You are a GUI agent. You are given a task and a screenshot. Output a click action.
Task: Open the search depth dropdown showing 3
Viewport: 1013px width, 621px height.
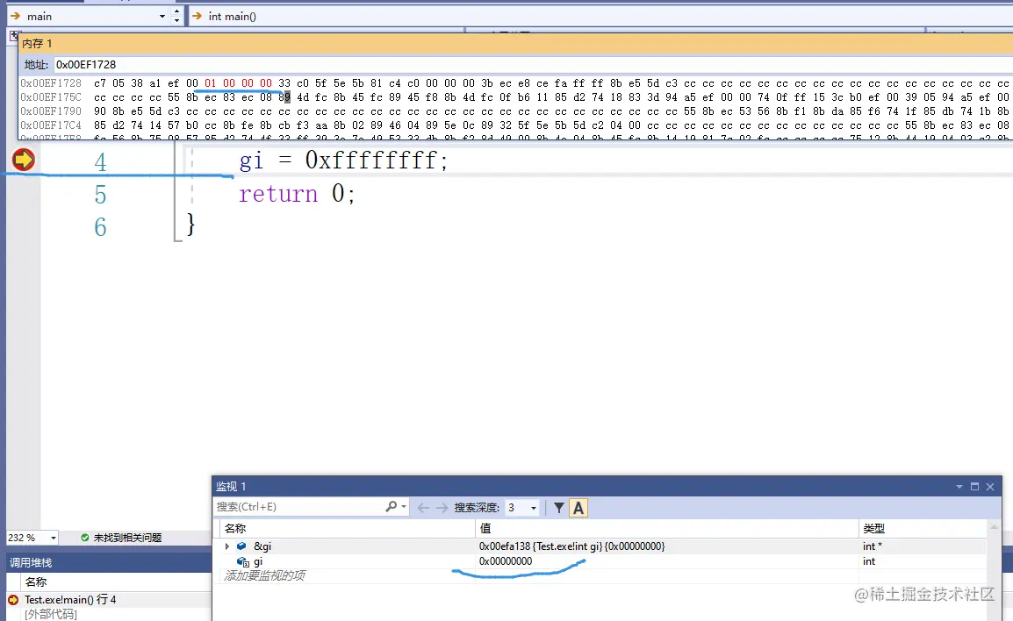[x=534, y=508]
